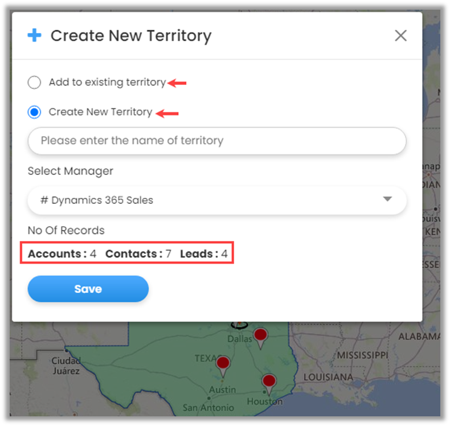Select the Create New Territory radio button
The height and width of the screenshot is (426, 450).
point(35,112)
